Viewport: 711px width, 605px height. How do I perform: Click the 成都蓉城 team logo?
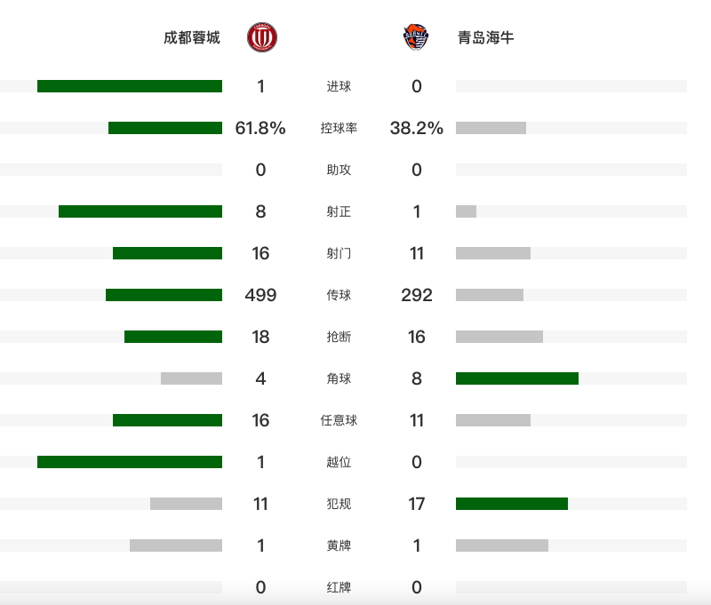261,37
